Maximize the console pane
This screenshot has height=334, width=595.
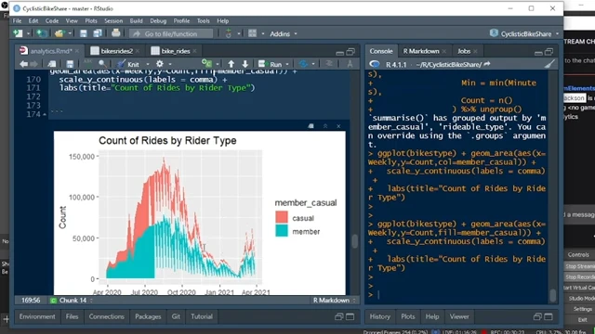pos(549,52)
